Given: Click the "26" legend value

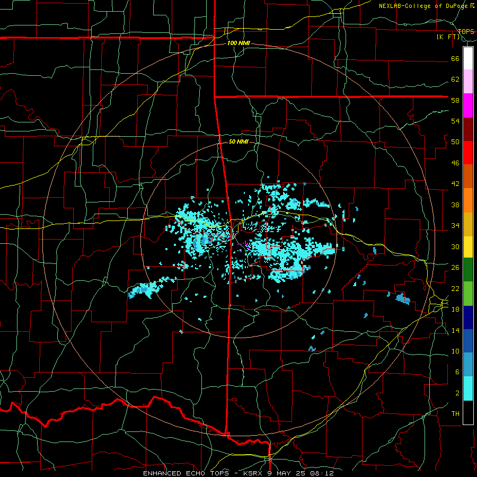Looking at the screenshot, I should pyautogui.click(x=455, y=268).
